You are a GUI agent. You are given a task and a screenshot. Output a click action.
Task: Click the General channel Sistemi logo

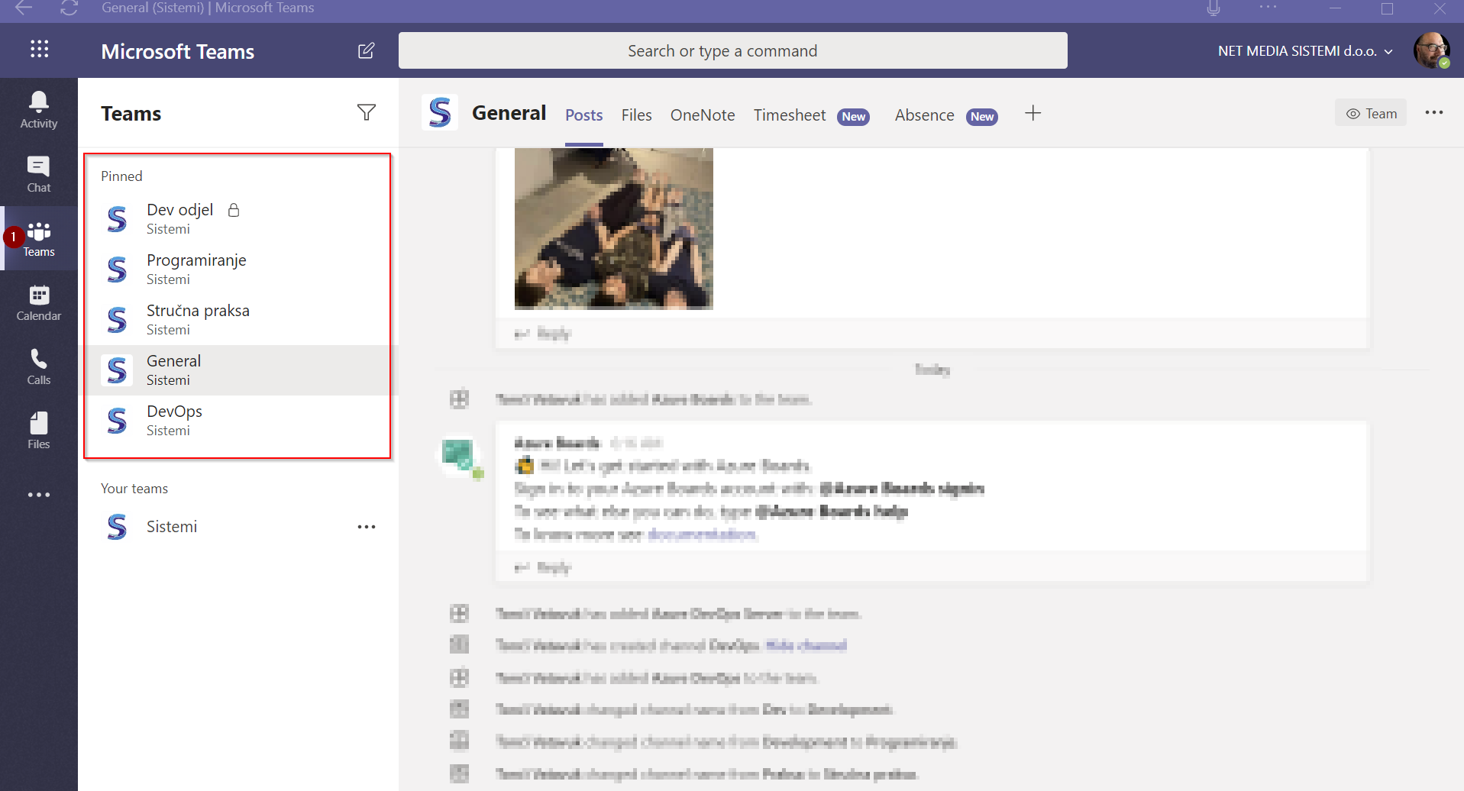[x=440, y=113]
